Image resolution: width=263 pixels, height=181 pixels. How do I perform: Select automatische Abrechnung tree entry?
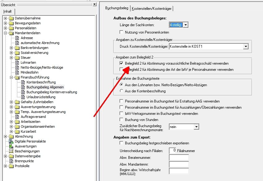[x=40, y=43]
